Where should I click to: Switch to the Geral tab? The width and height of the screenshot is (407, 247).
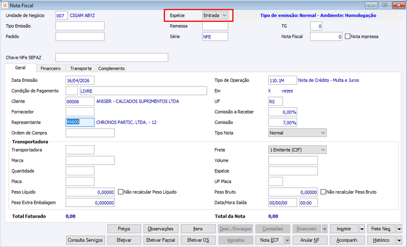(20, 68)
